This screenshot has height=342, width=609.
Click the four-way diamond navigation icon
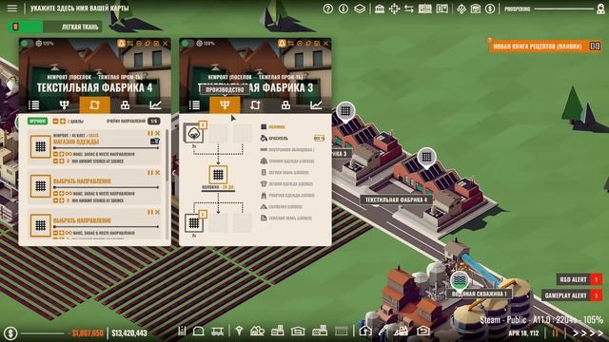[x=461, y=9]
